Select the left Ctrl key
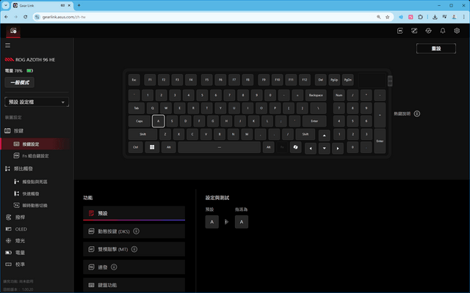The image size is (470, 293). coord(135,147)
